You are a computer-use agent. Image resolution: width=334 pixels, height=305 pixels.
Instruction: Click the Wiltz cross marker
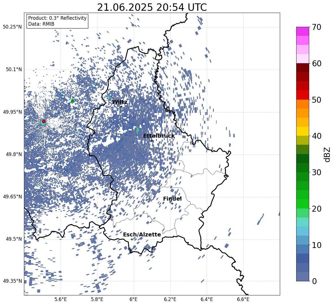pos(121,107)
